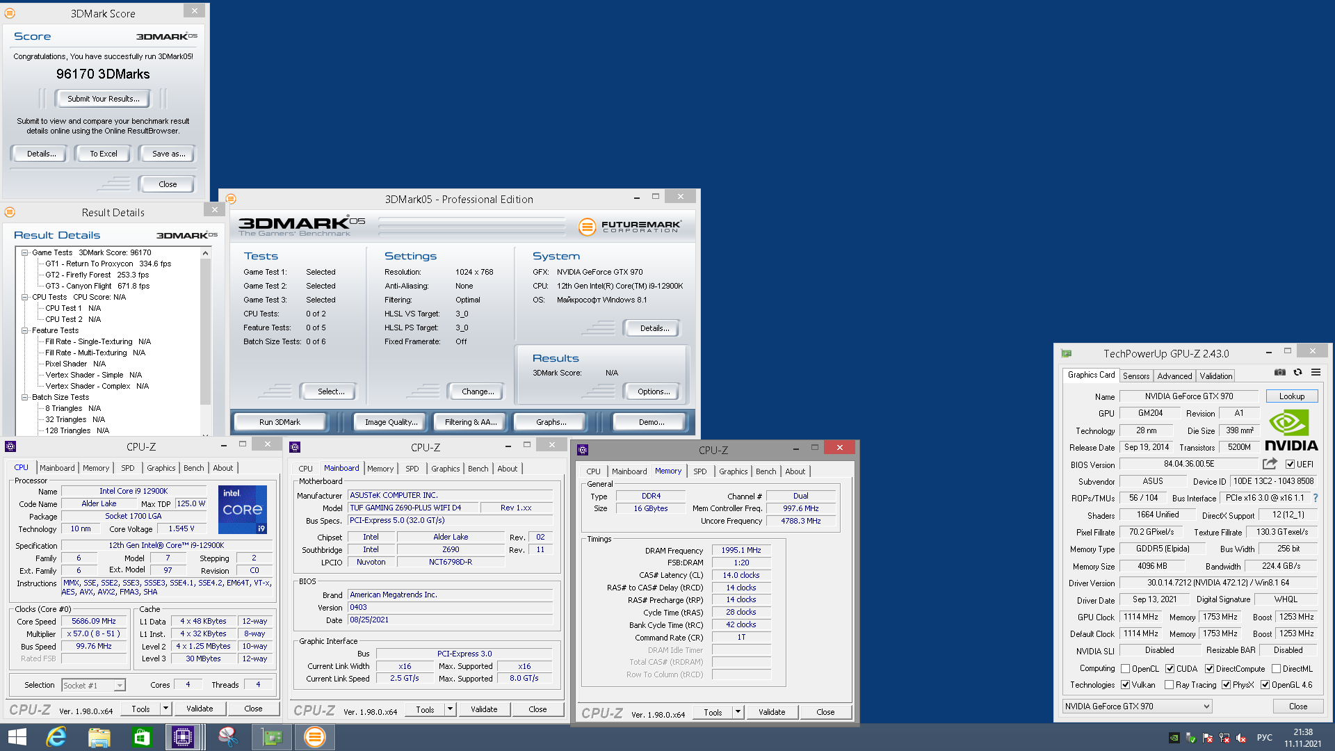
Task: Click 3DMark05 window title icon
Action: tap(231, 199)
